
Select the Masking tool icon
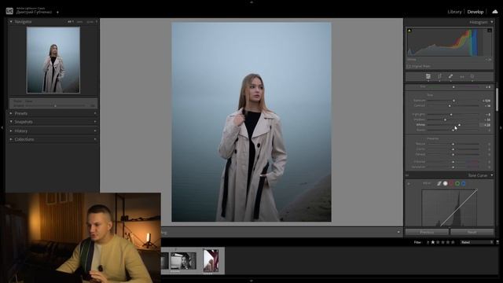point(472,76)
